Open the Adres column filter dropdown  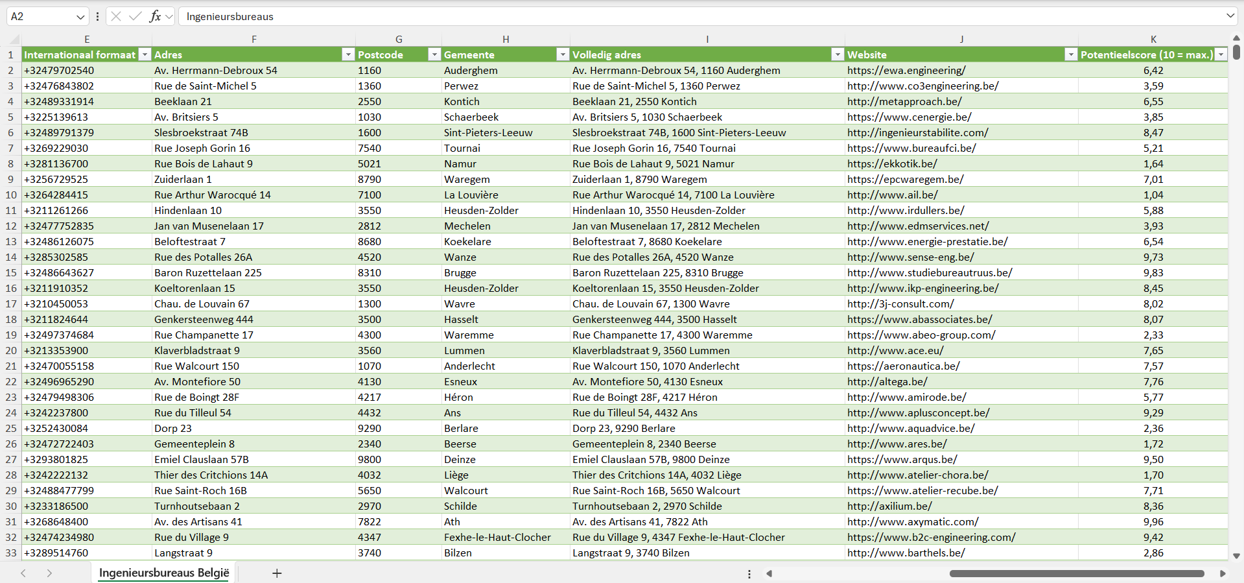348,55
